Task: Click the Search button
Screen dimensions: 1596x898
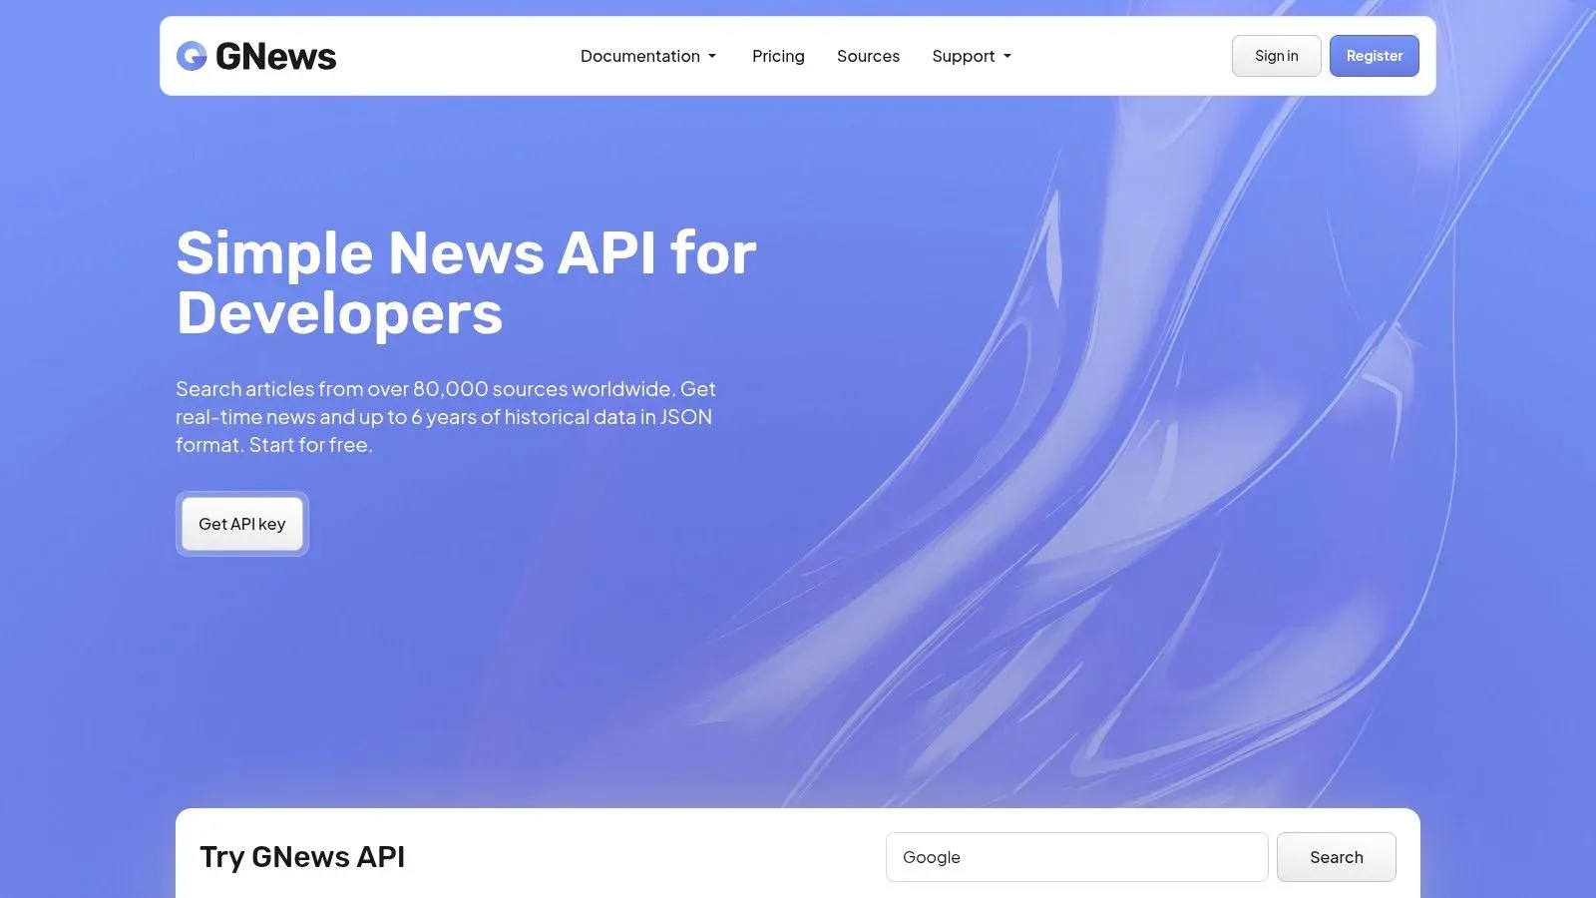Action: click(1336, 857)
